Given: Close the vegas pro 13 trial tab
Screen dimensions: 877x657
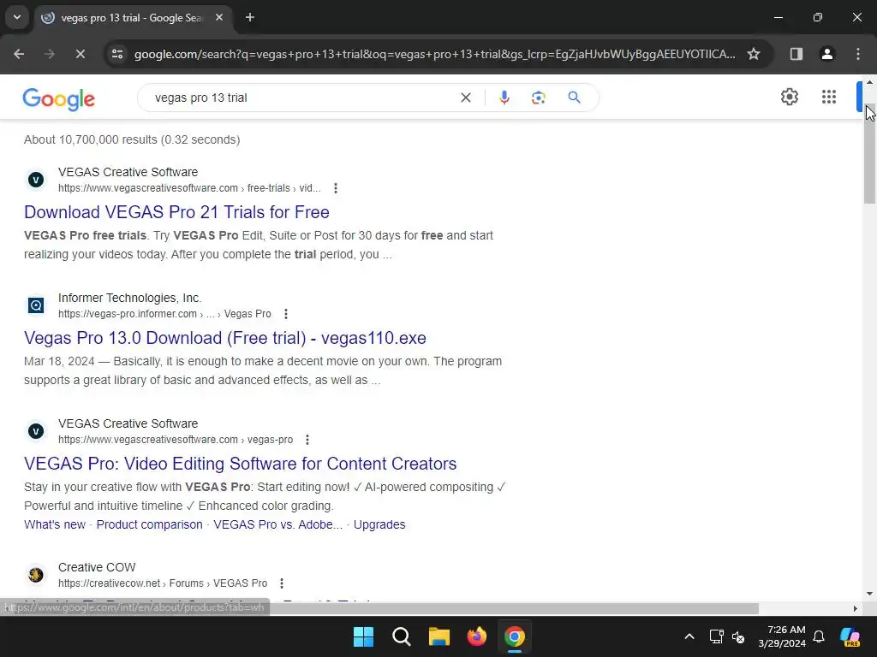Looking at the screenshot, I should click(x=219, y=17).
